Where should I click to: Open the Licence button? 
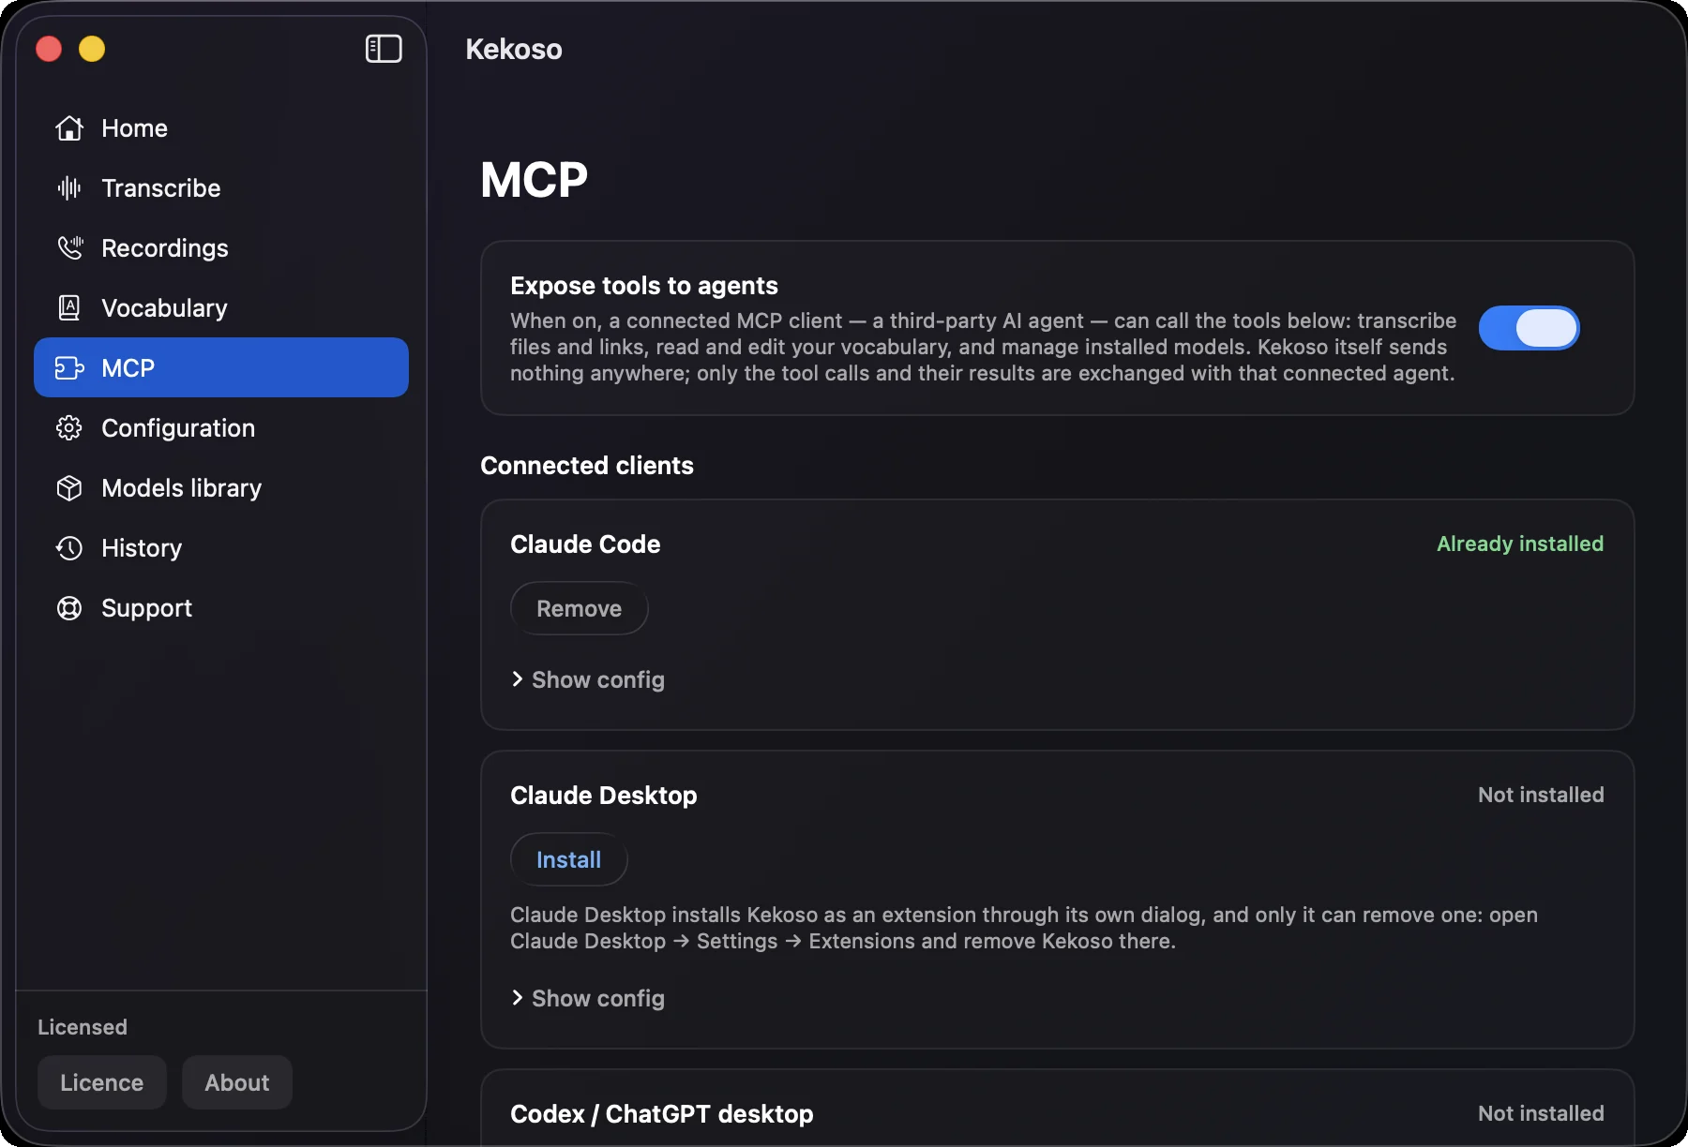tap(102, 1082)
